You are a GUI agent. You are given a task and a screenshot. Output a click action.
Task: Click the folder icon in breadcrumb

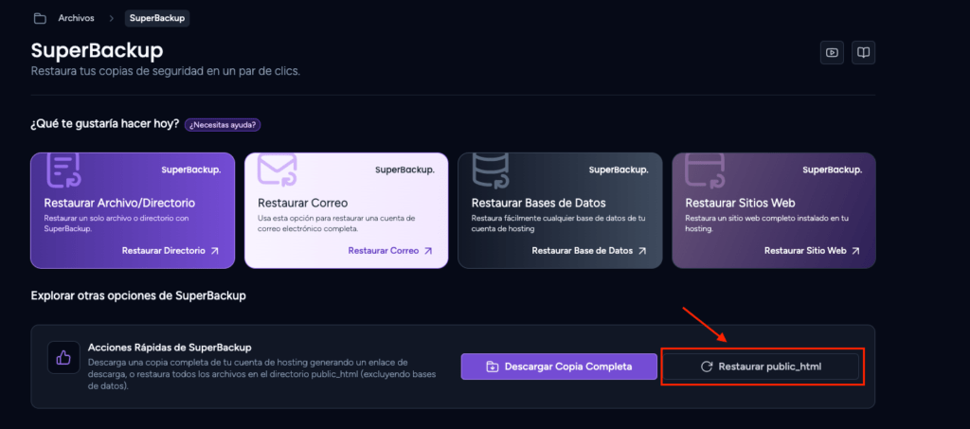(40, 19)
